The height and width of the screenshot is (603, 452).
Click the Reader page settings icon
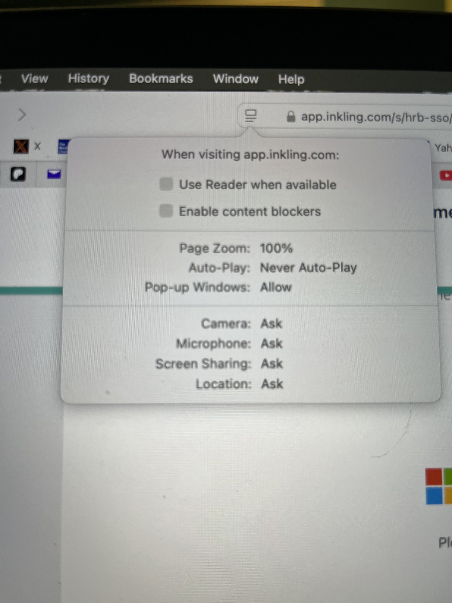point(250,115)
